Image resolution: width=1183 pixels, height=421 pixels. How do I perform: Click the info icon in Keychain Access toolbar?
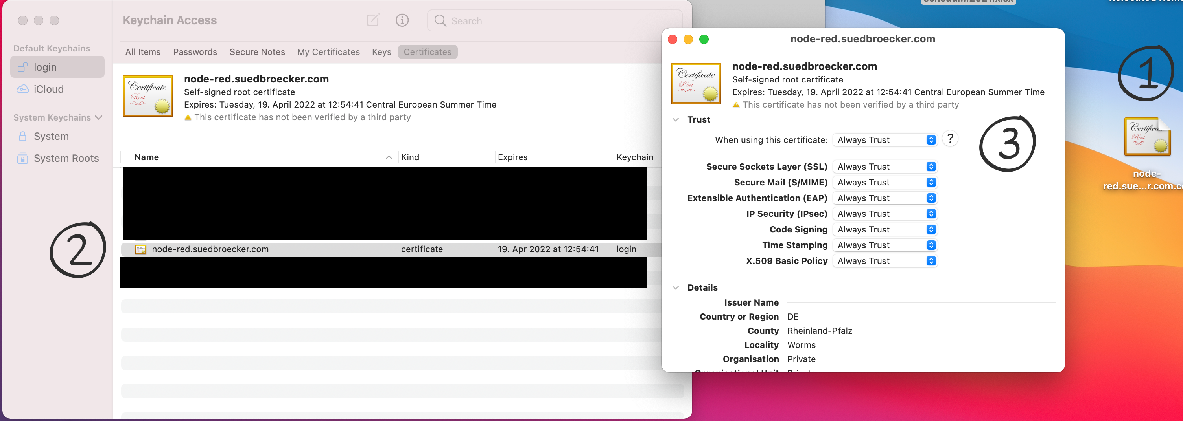pyautogui.click(x=402, y=20)
